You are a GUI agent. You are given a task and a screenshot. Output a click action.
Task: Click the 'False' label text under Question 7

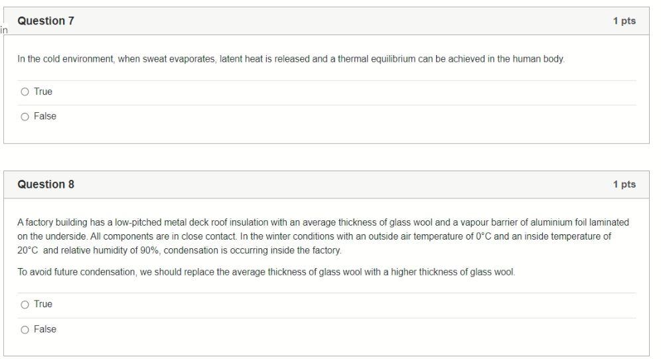click(x=44, y=116)
